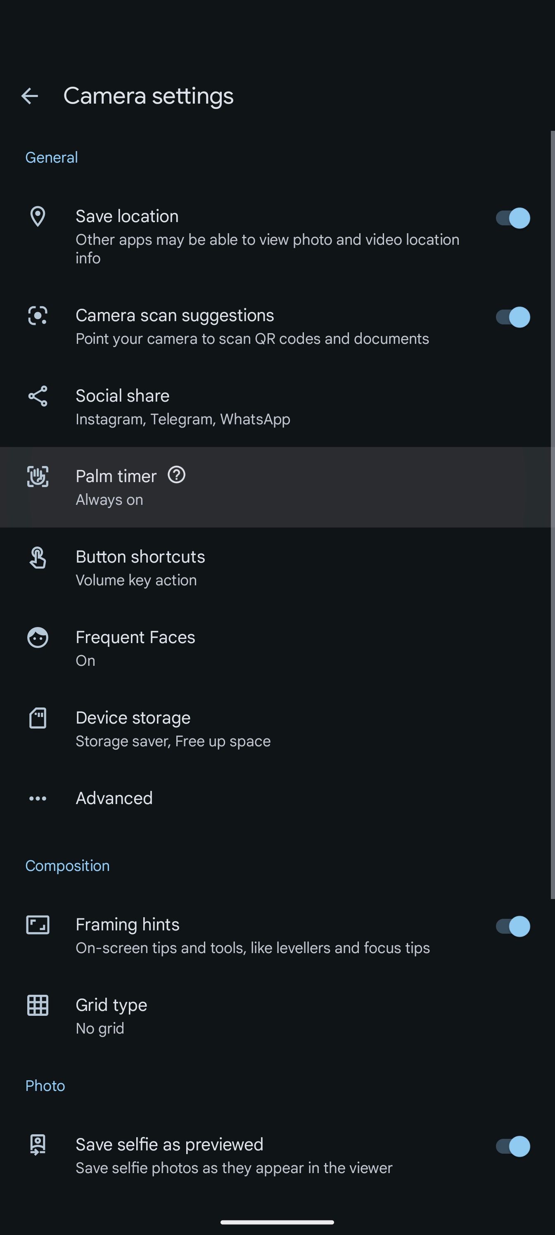
Task: Disable Camera scan suggestions switch
Action: tap(512, 317)
